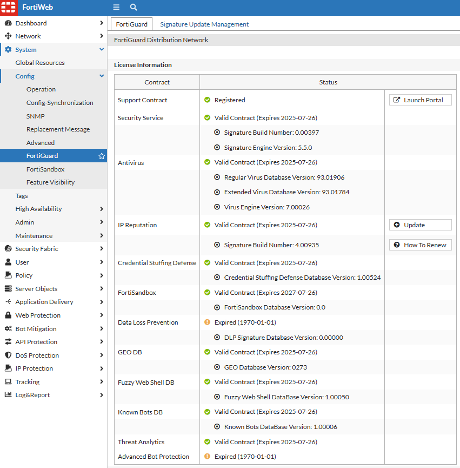The width and height of the screenshot is (460, 468).
Task: Click the Log&Report chart icon
Action: point(8,395)
